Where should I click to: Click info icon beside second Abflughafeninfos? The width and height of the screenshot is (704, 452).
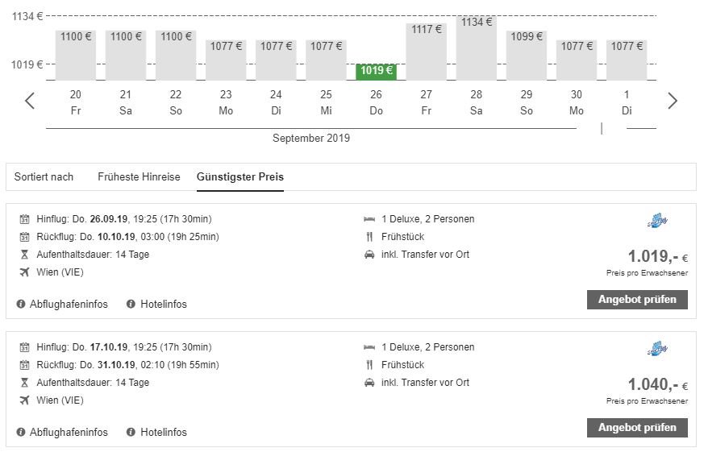pos(21,432)
